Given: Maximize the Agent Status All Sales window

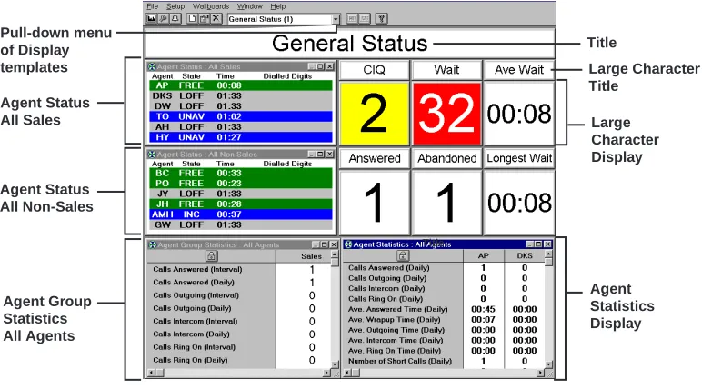Looking at the screenshot, I should tap(321, 66).
